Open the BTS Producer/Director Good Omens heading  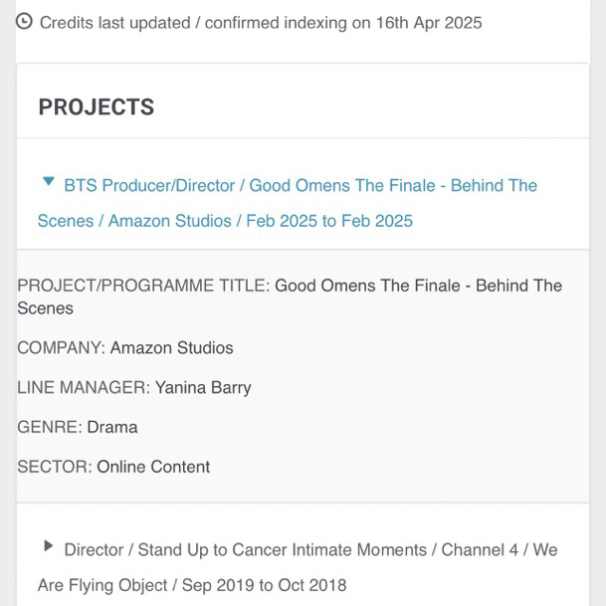[x=300, y=186]
